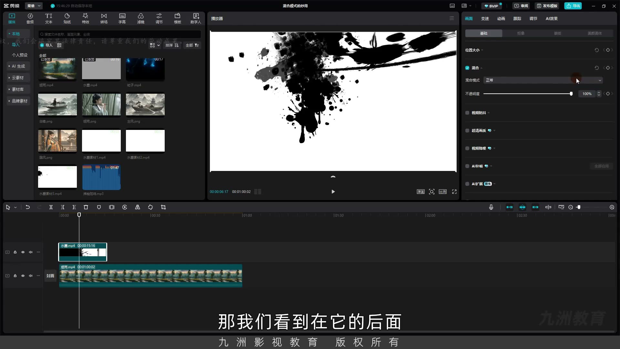Viewport: 620px width, 349px height.
Task: Click the 导入 import button
Action: click(46, 45)
